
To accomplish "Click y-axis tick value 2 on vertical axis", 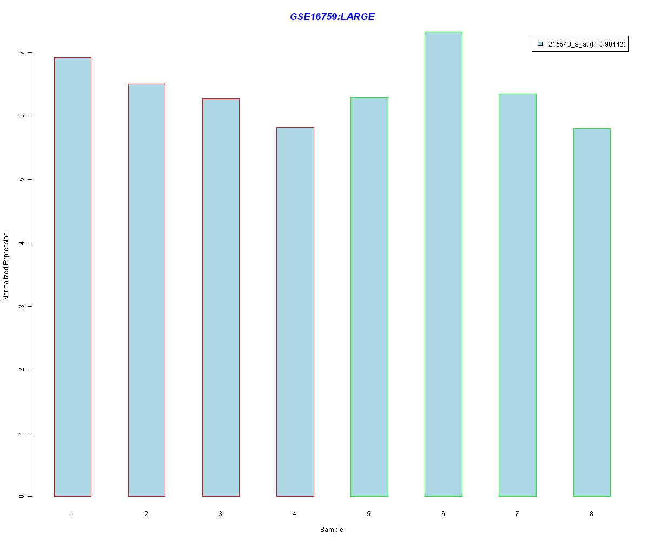I will pos(21,370).
